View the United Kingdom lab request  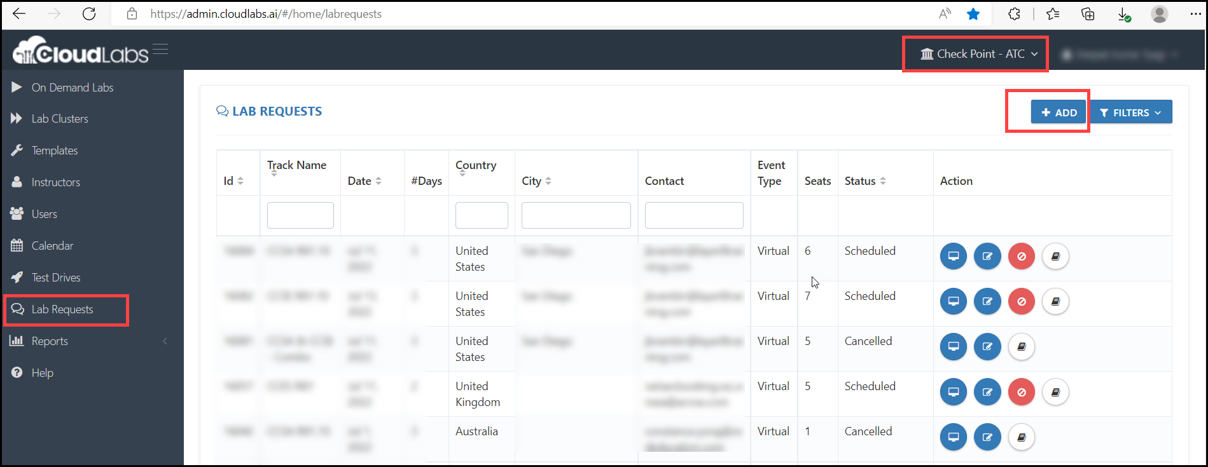pos(954,391)
